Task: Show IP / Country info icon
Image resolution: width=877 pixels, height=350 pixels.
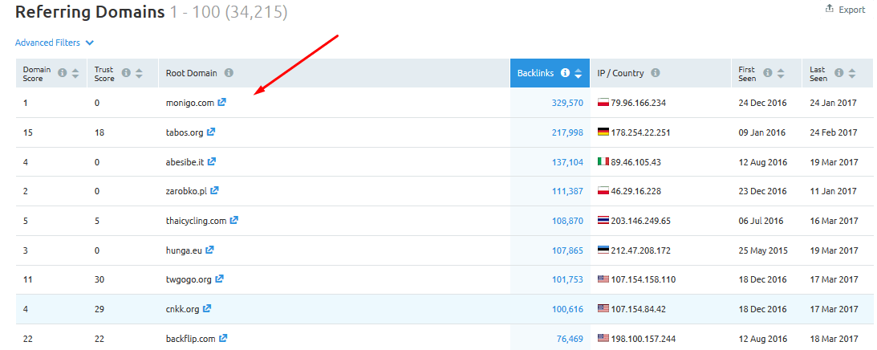Action: point(655,73)
